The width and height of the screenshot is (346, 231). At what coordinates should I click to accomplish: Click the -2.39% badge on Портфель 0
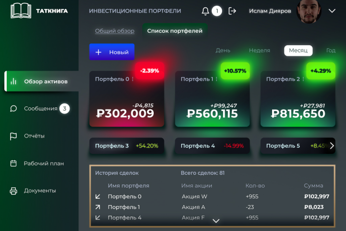click(149, 71)
